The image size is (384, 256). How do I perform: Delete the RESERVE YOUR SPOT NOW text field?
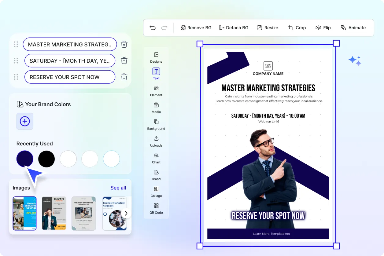click(x=124, y=77)
